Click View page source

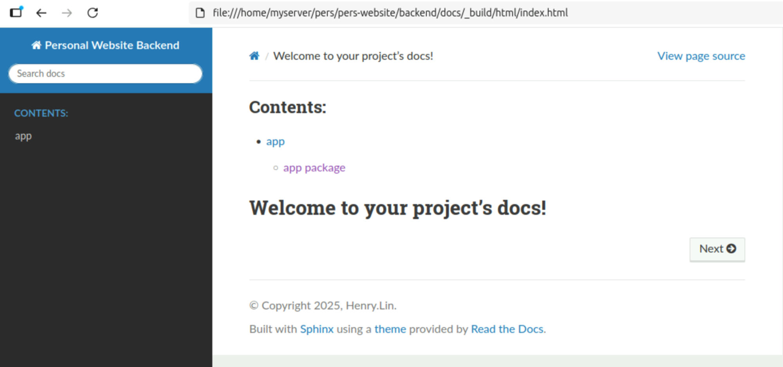click(x=701, y=56)
